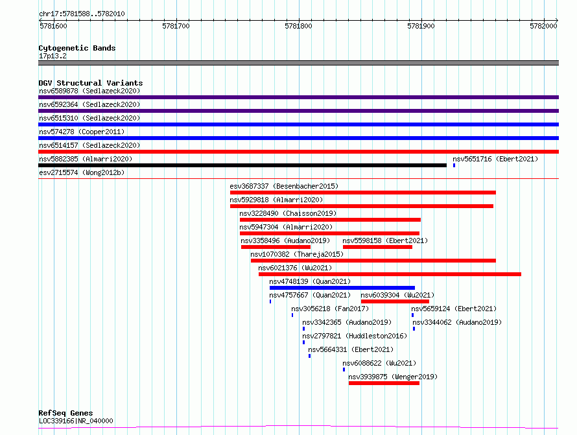Click the blue marker of nsv6088622
Screen dimensions: 577x435
[x=344, y=370]
